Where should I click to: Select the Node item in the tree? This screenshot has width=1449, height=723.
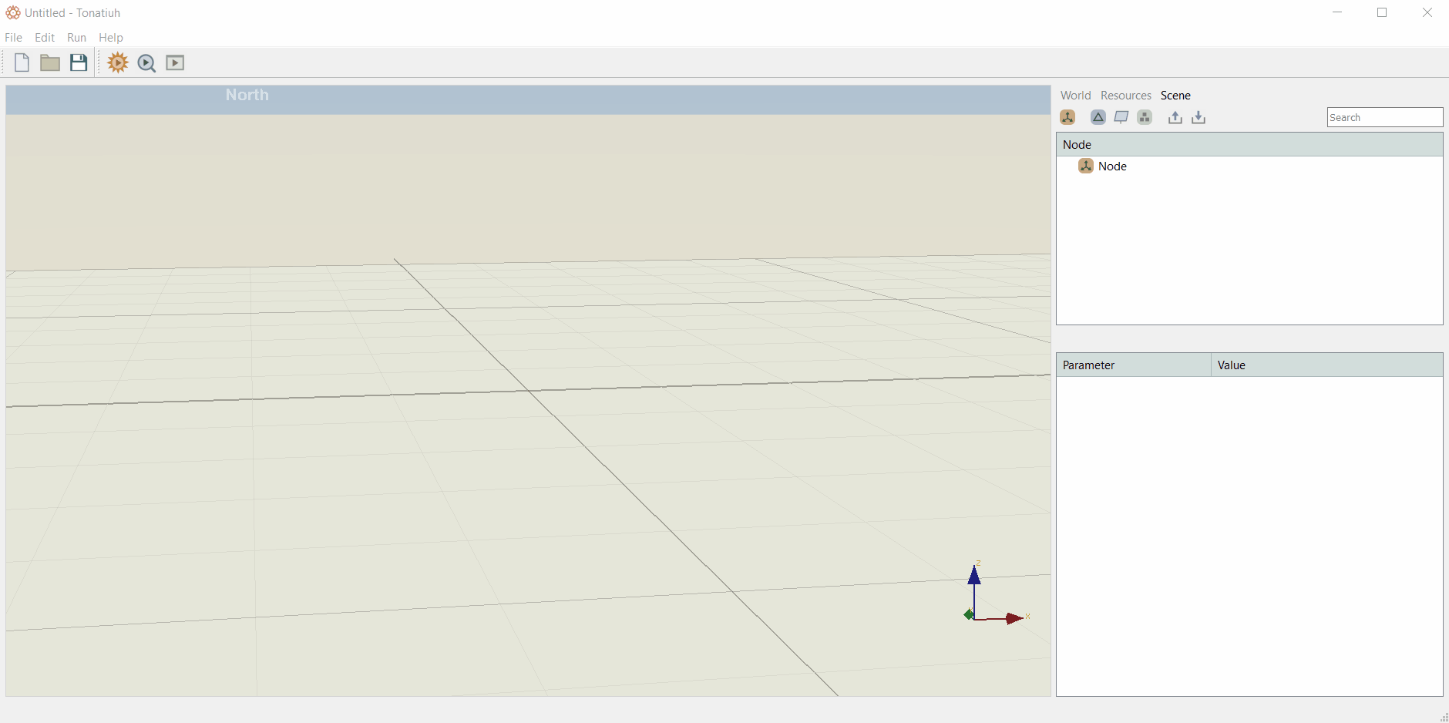tap(1112, 166)
